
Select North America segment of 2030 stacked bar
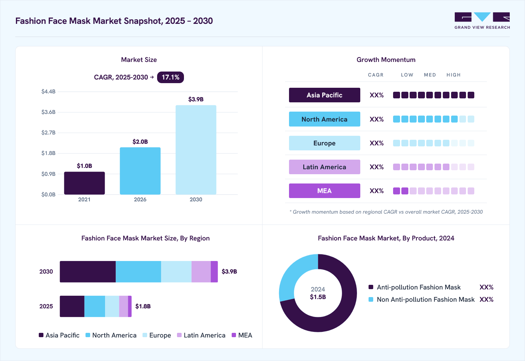[138, 272]
